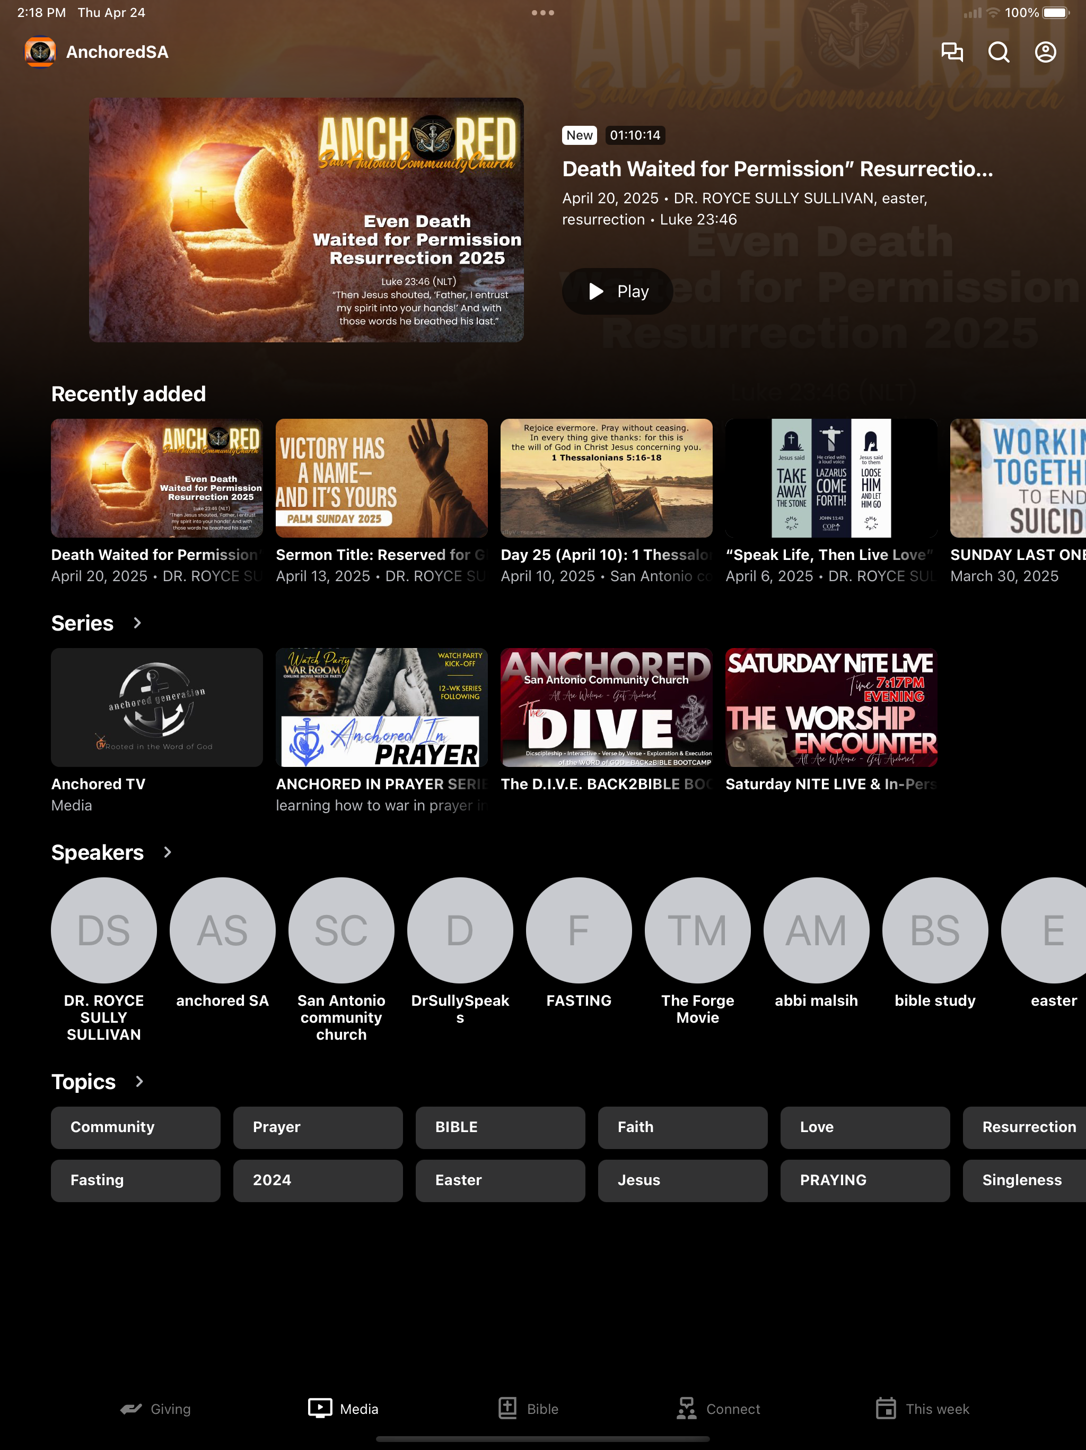Tap the Wi-Fi status icon
1086x1450 pixels.
(993, 12)
